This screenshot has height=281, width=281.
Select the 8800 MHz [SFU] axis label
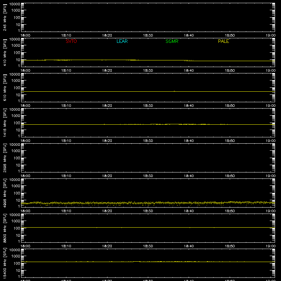[x=5, y=228]
